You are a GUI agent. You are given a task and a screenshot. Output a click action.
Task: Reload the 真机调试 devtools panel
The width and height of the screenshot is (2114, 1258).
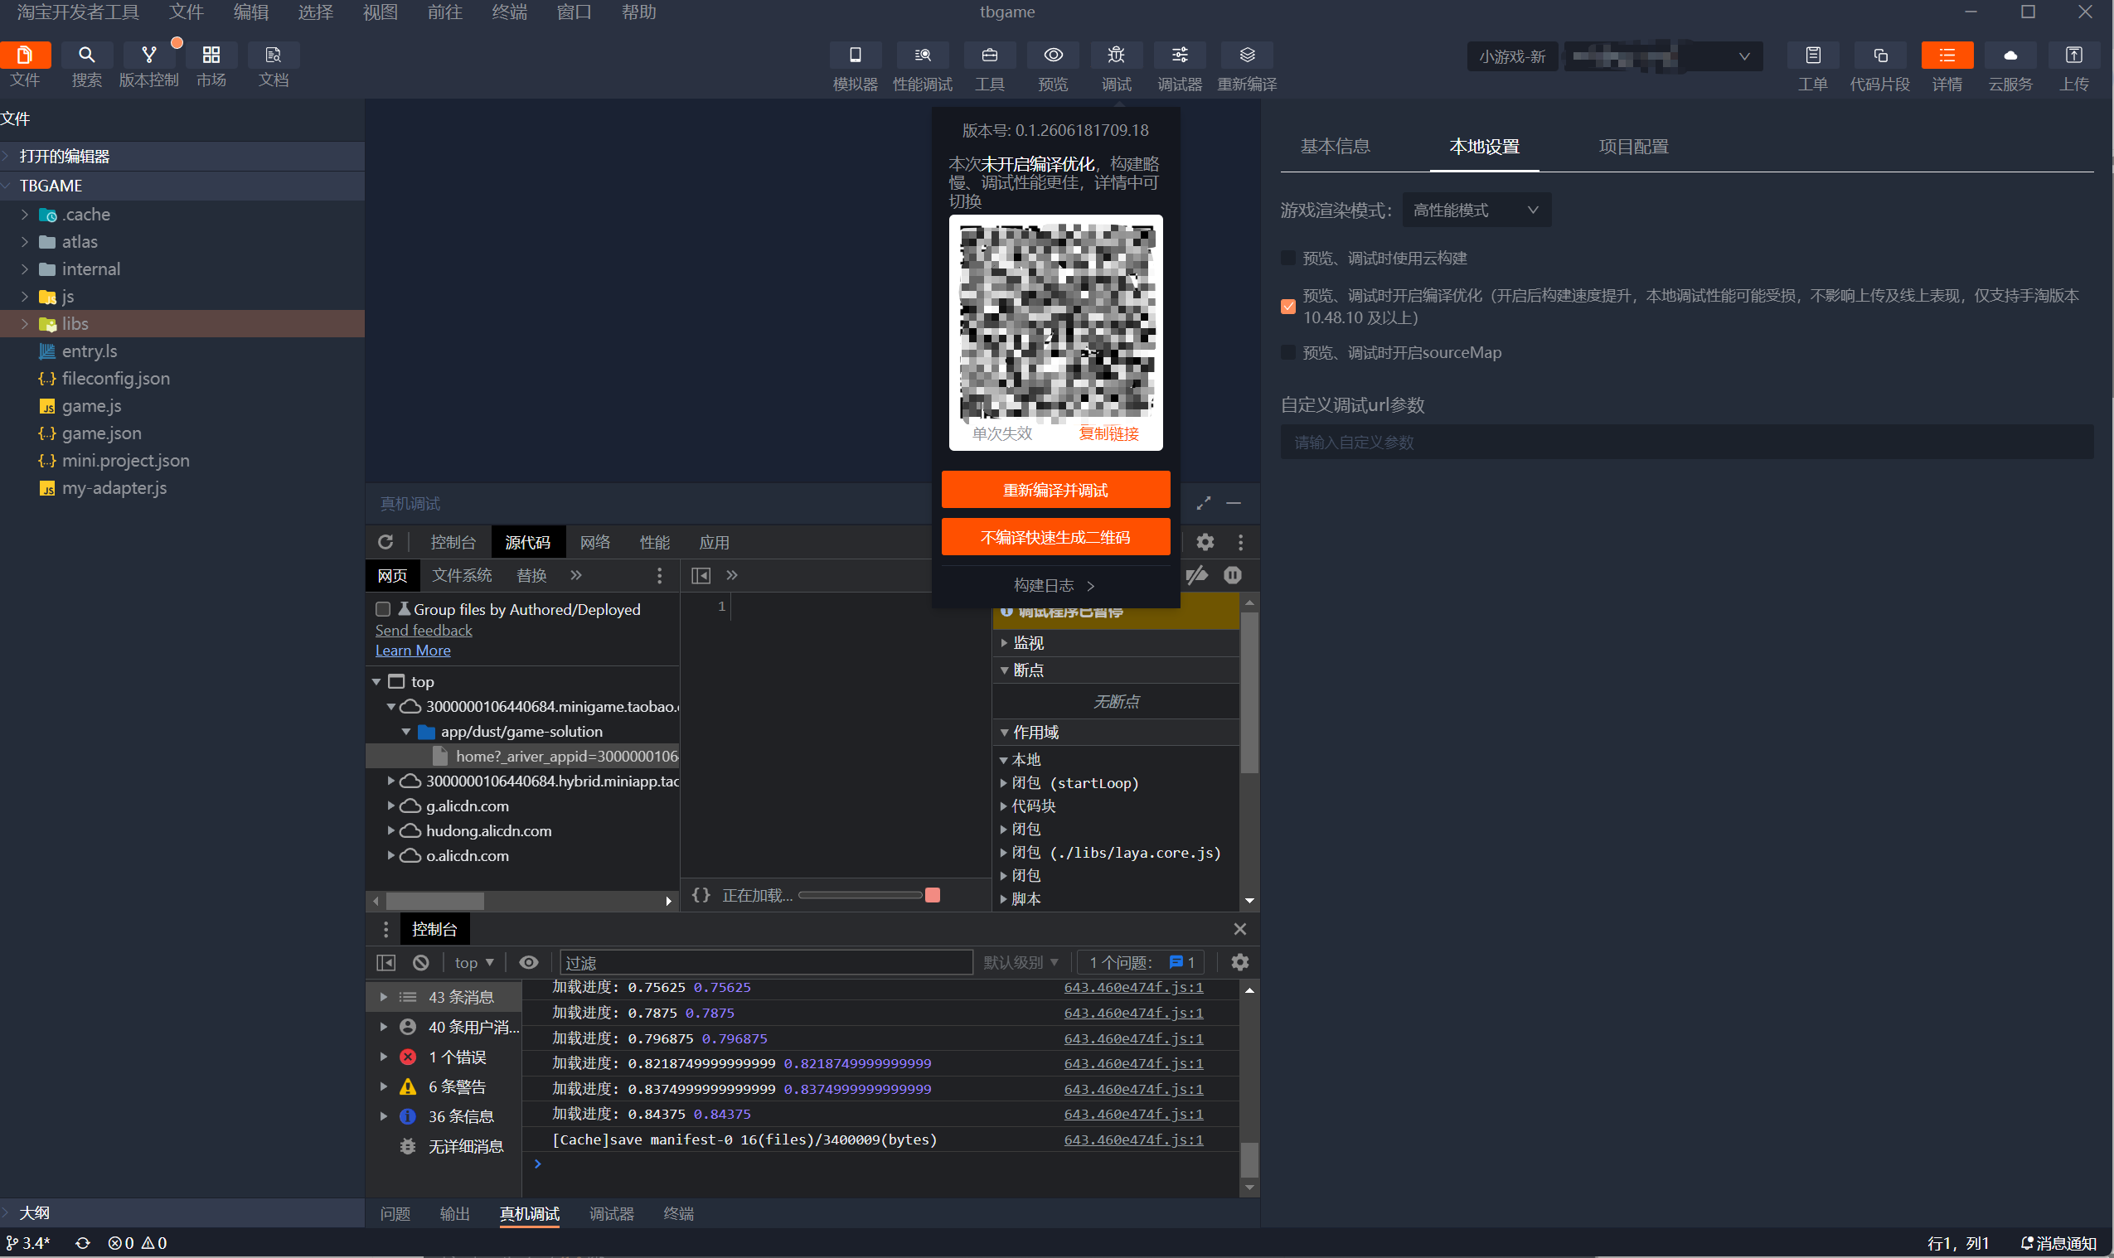(385, 543)
